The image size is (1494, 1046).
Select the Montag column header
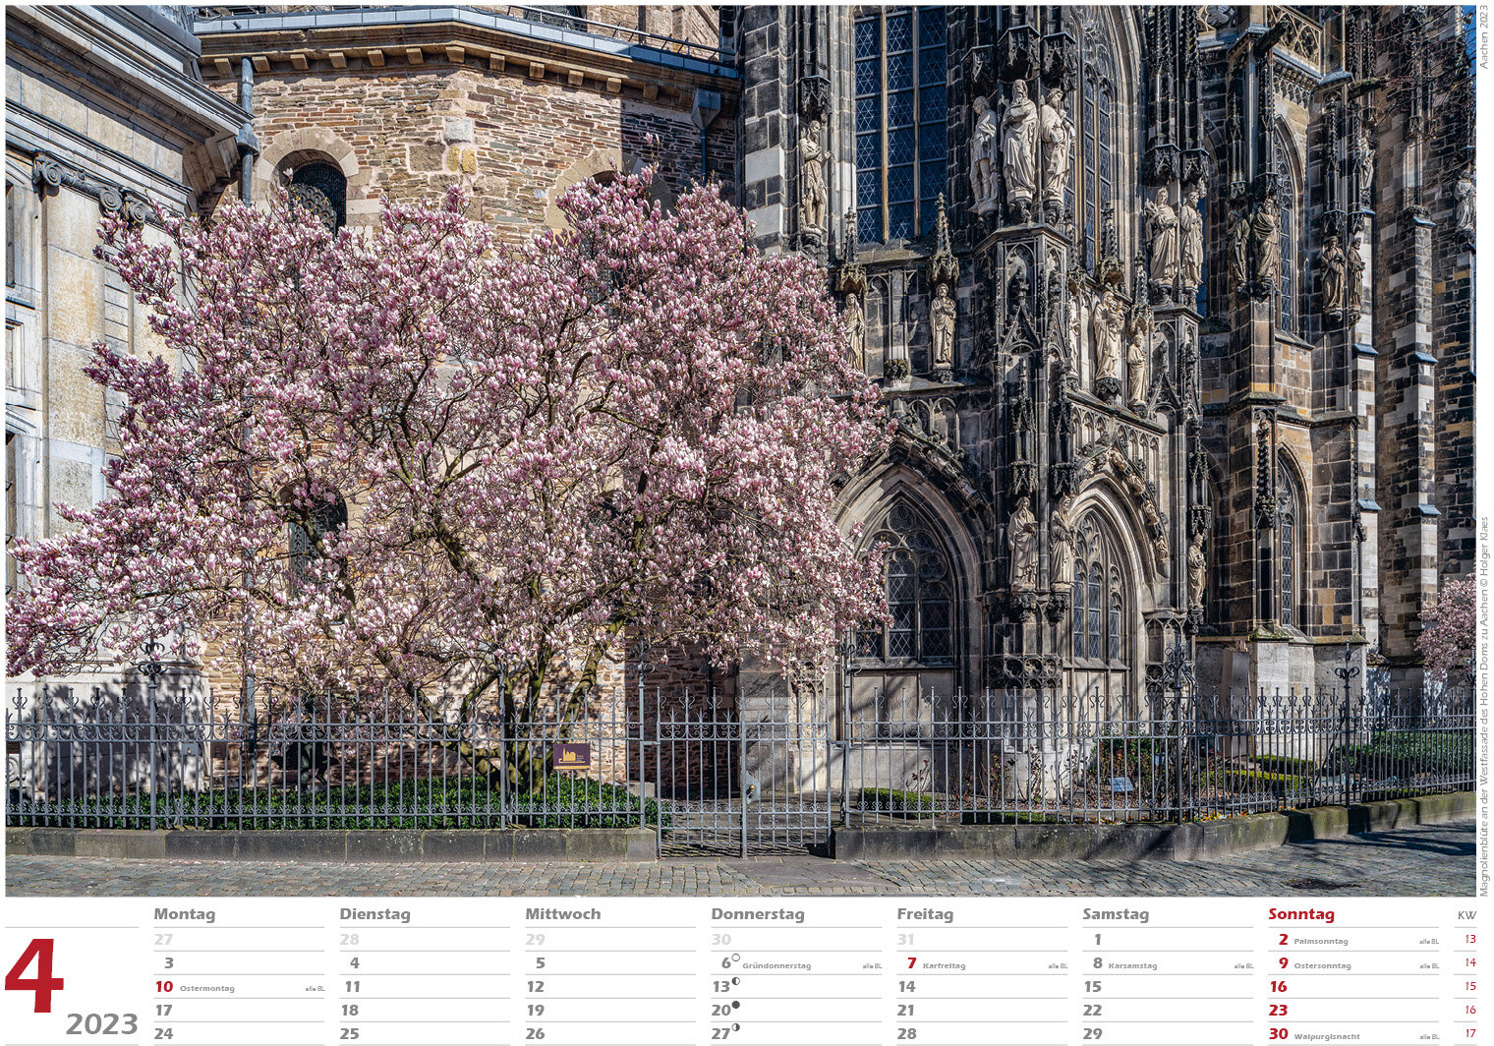pyautogui.click(x=184, y=914)
